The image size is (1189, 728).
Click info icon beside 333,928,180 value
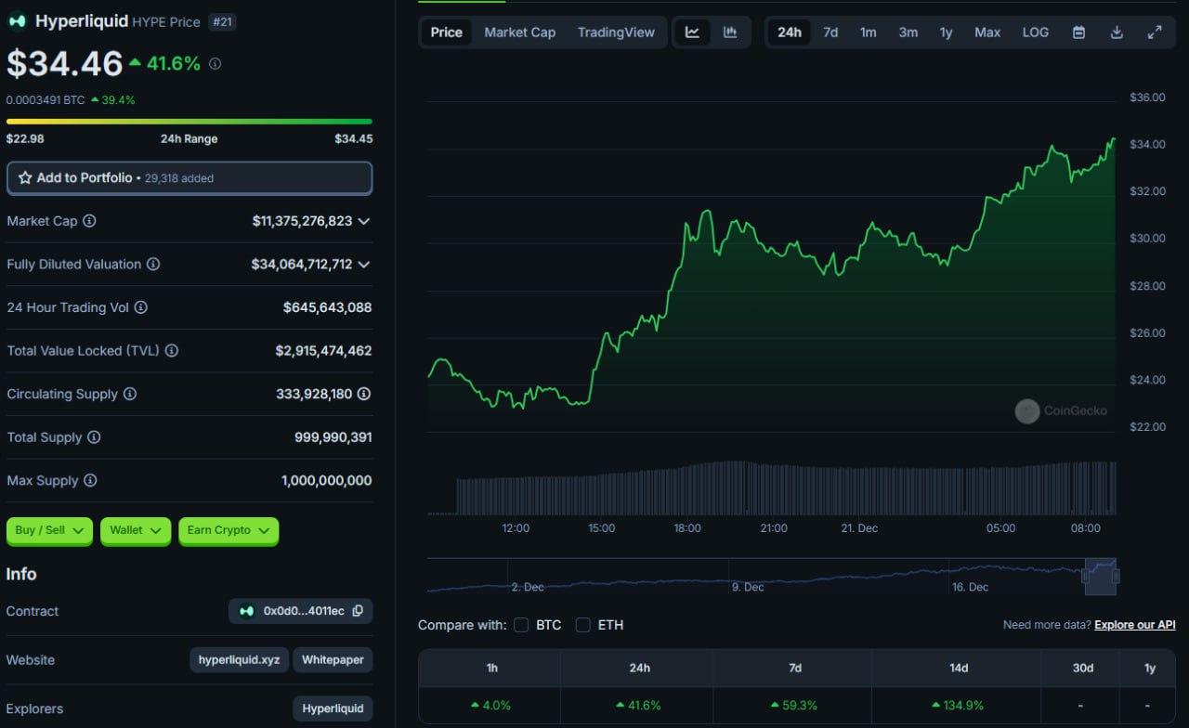364,394
